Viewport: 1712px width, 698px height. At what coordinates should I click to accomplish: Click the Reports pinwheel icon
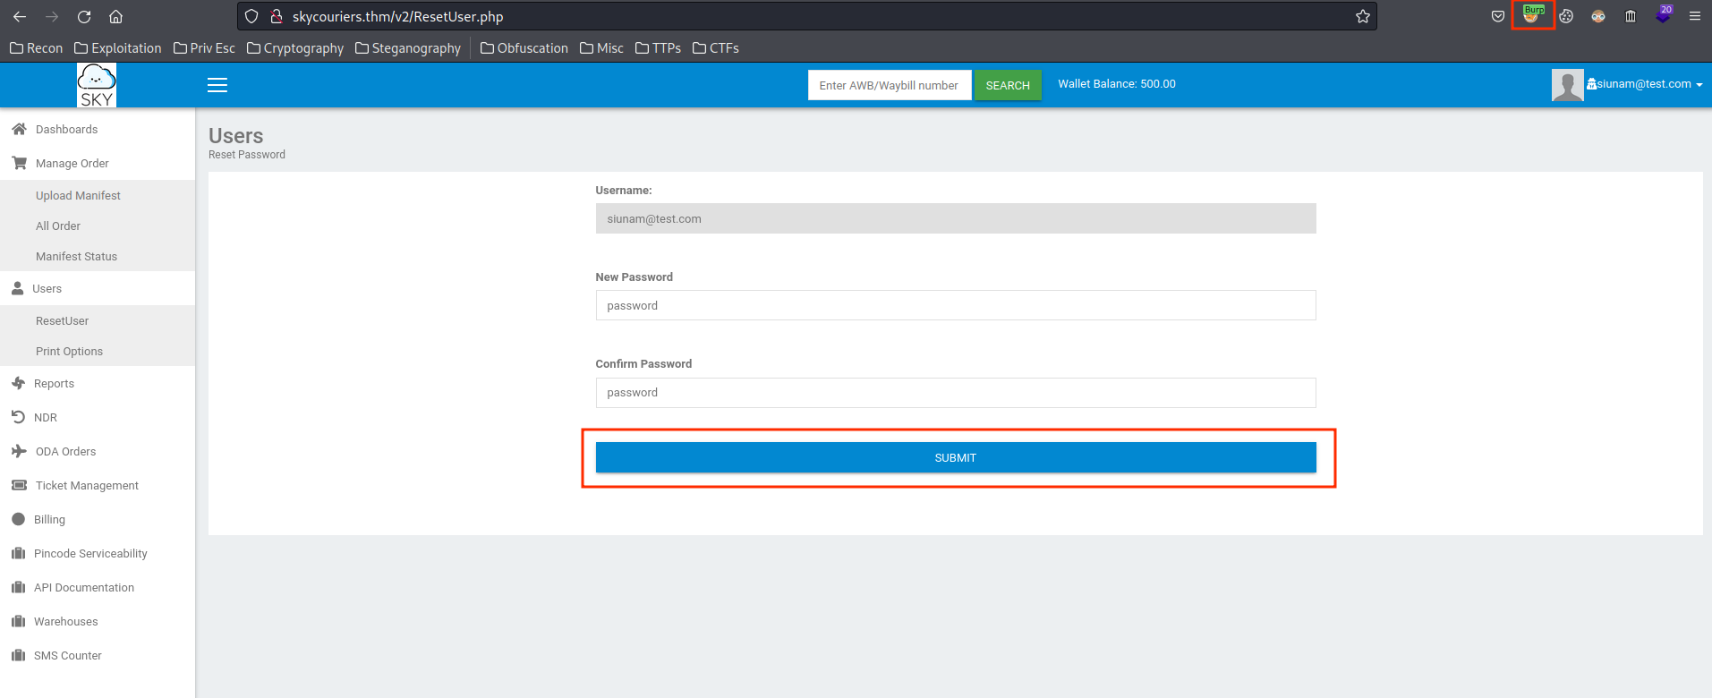[18, 383]
